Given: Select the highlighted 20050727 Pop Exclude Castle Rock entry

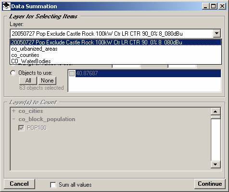Looking at the screenshot, I should point(115,42).
